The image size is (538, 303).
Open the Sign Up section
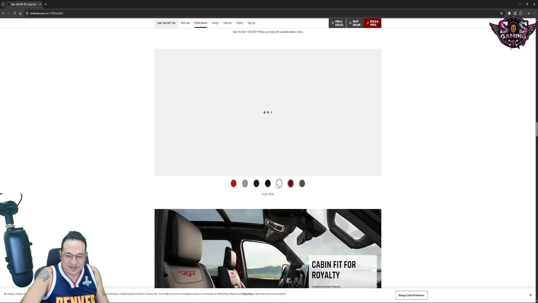pyautogui.click(x=251, y=23)
